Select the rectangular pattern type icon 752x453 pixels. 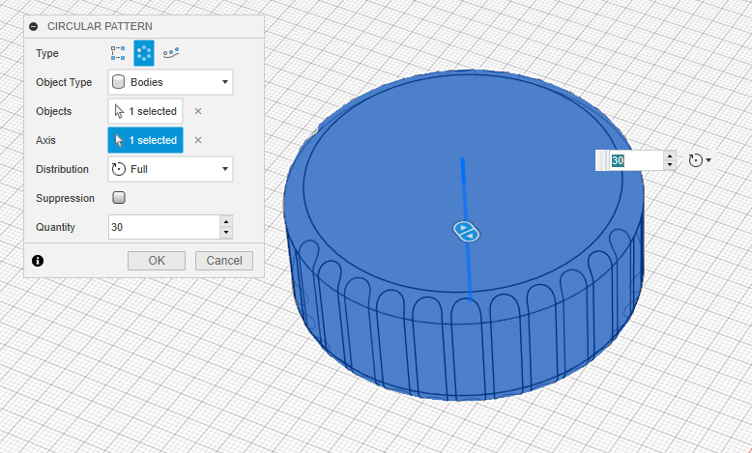pos(119,53)
